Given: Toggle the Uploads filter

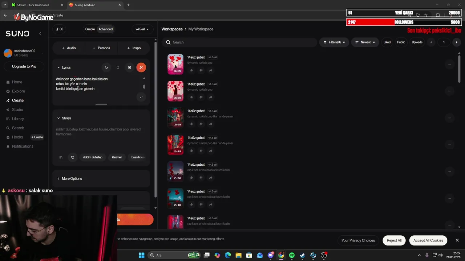Looking at the screenshot, I should (417, 42).
